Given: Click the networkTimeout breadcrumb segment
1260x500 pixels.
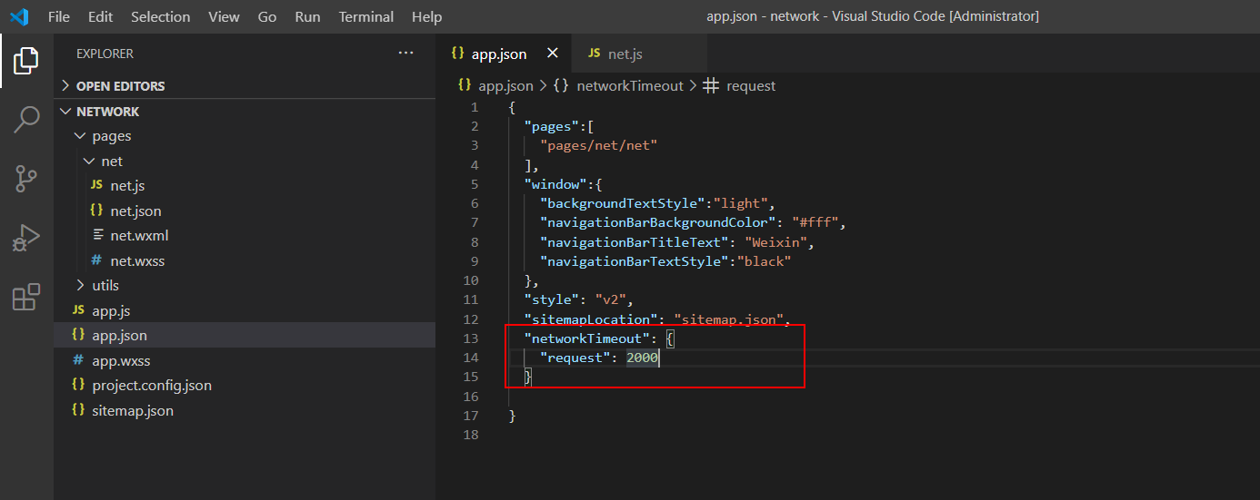Looking at the screenshot, I should (x=630, y=85).
